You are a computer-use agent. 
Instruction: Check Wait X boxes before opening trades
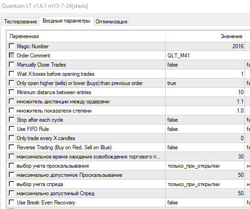click(x=11, y=74)
